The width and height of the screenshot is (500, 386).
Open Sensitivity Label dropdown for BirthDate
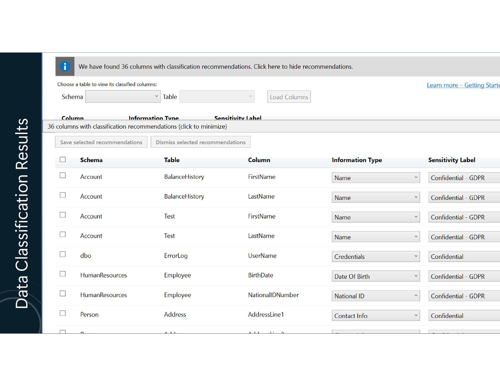[464, 276]
